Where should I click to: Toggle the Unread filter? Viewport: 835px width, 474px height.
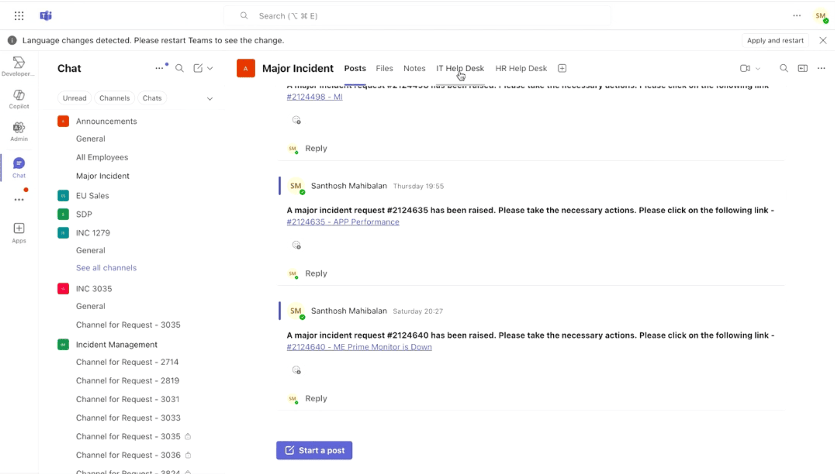pyautogui.click(x=74, y=98)
